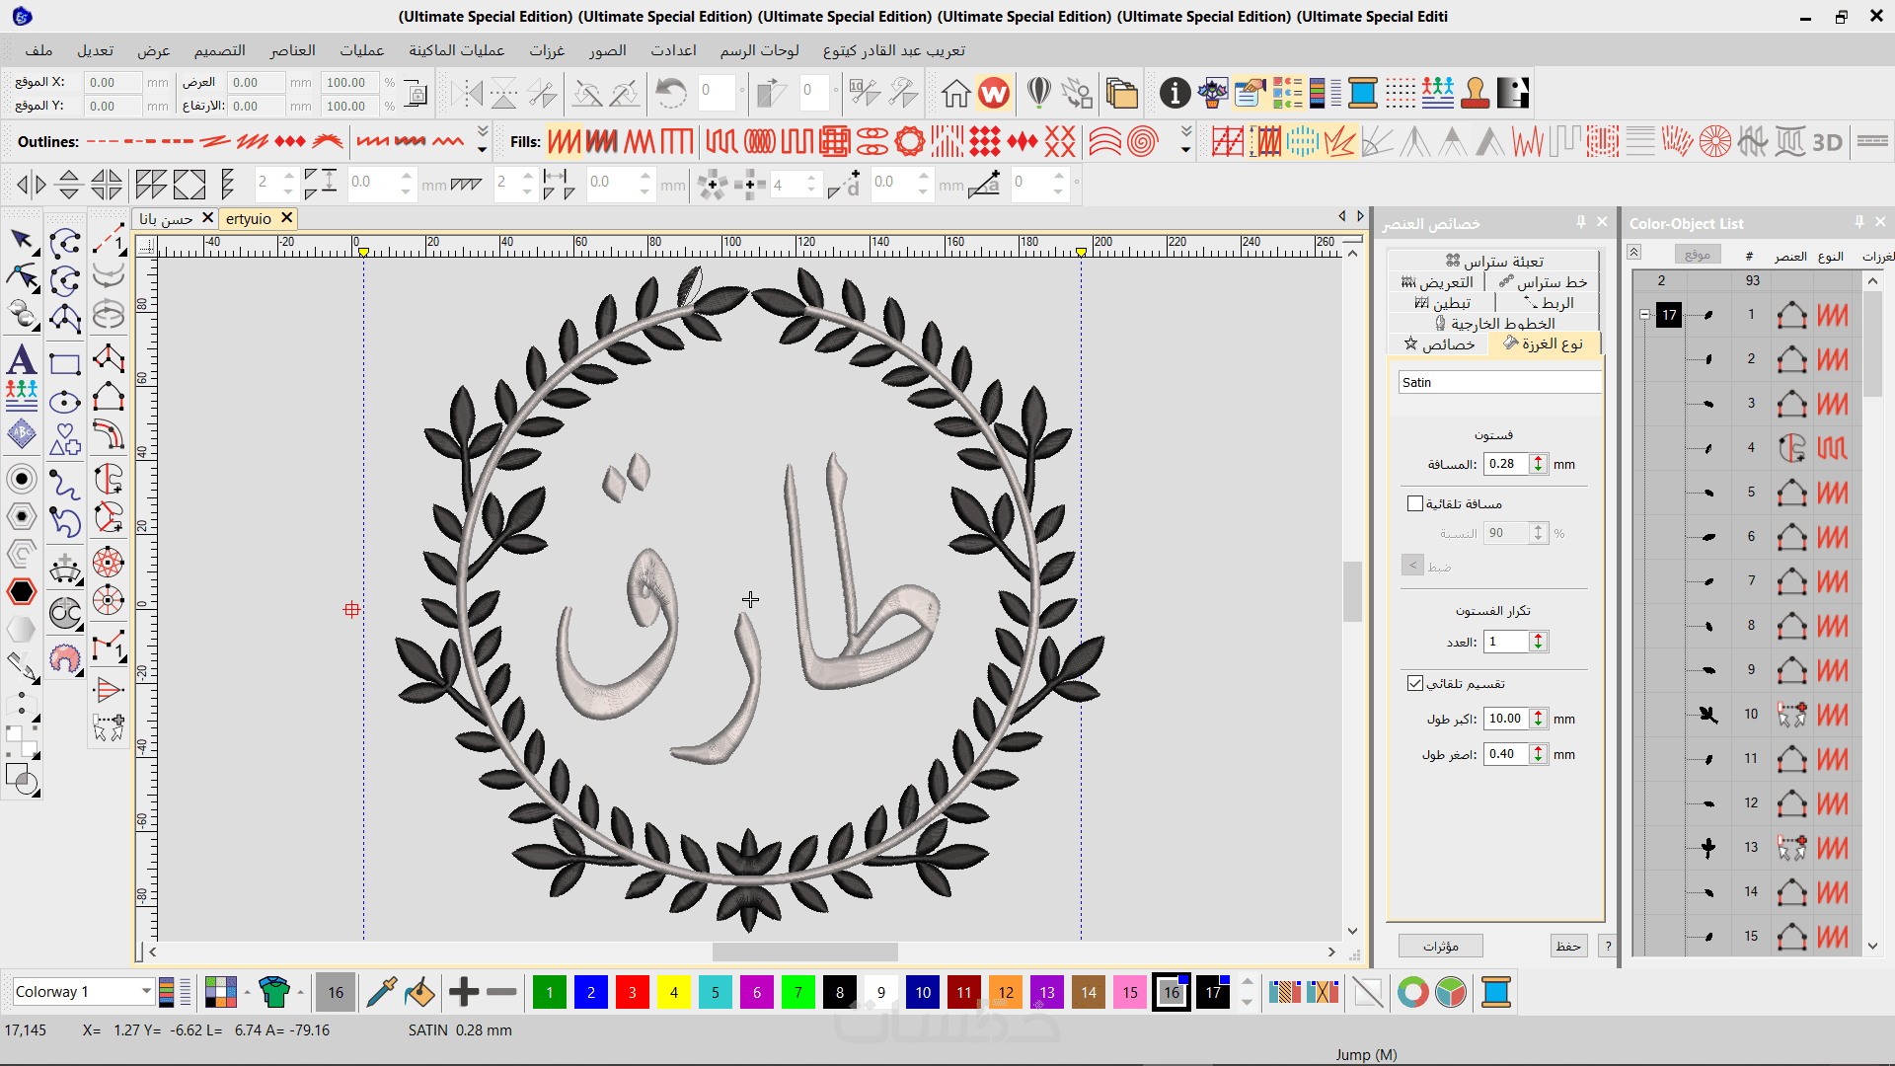Click the حفظ button

click(x=1567, y=946)
